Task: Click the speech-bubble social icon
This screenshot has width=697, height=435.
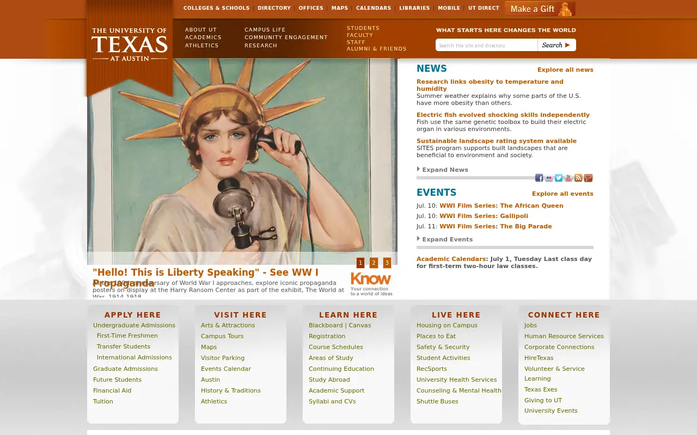Action: [588, 178]
